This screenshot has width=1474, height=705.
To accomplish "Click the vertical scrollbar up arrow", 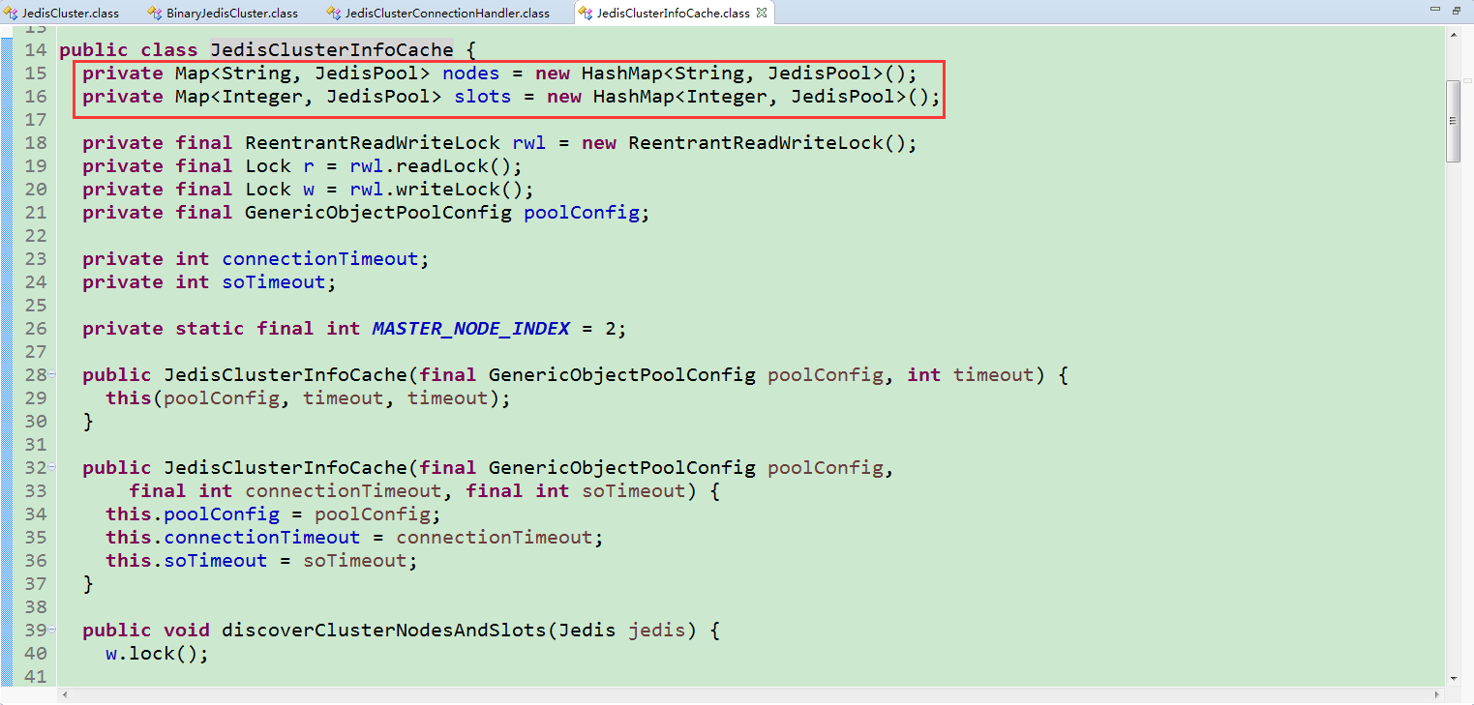I will [1453, 35].
